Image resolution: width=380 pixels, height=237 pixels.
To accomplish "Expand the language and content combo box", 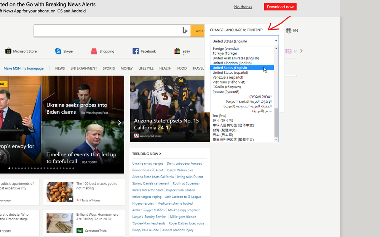I will tap(244, 41).
